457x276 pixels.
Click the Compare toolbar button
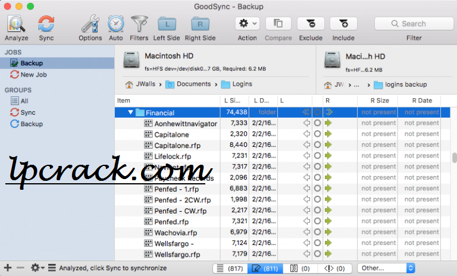pos(278,23)
